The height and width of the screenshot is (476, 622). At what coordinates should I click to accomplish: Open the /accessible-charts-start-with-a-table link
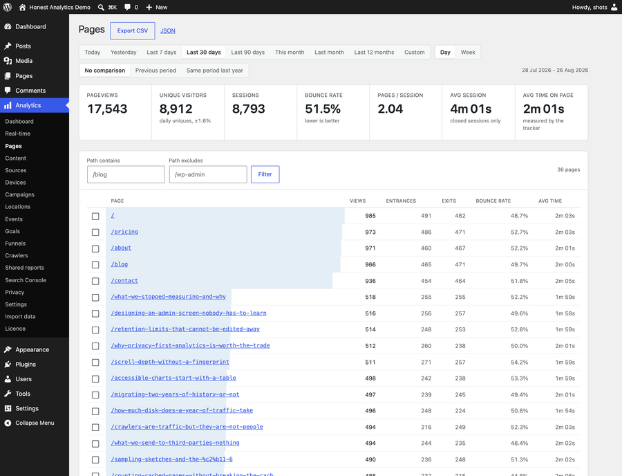[173, 378]
